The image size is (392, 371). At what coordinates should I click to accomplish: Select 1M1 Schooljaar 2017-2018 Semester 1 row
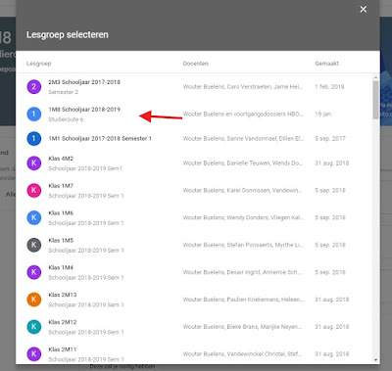[194, 138]
